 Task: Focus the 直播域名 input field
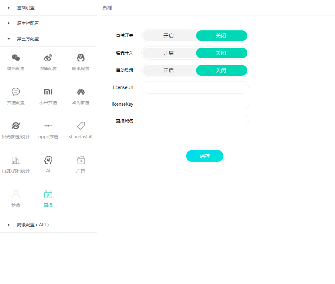click(x=195, y=121)
